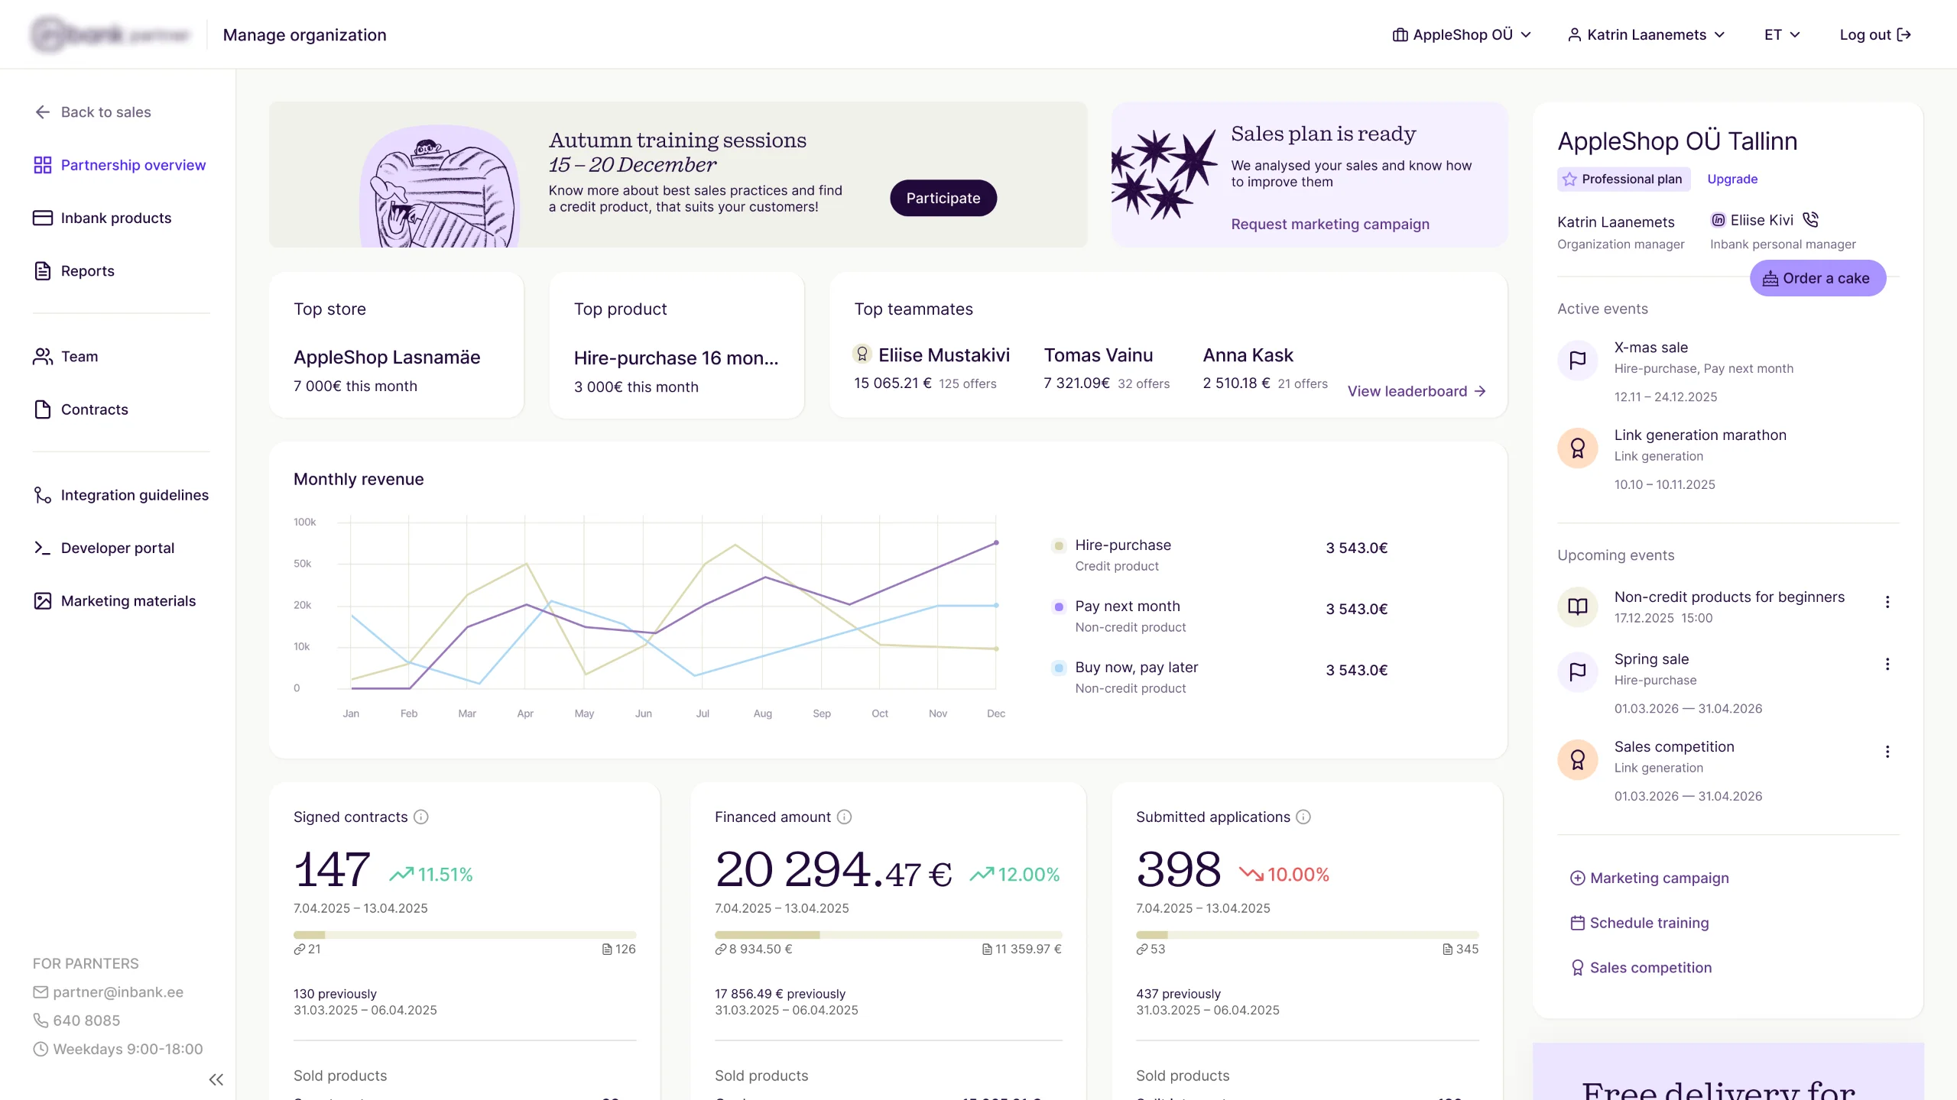This screenshot has height=1100, width=1957.
Task: Click the Developer portal terminal icon
Action: click(43, 548)
